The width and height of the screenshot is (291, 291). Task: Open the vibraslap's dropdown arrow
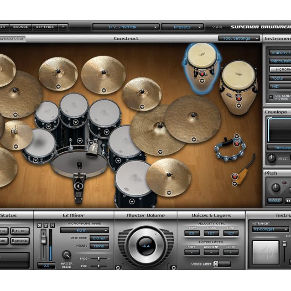click(x=234, y=183)
